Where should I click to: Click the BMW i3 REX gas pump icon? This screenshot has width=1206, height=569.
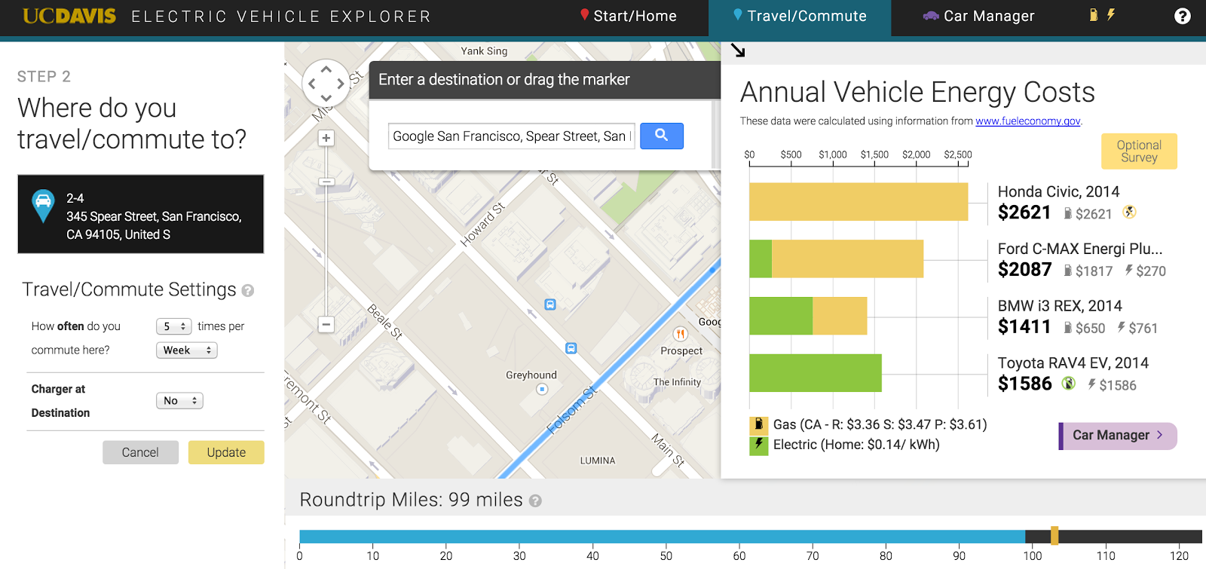point(1068,329)
